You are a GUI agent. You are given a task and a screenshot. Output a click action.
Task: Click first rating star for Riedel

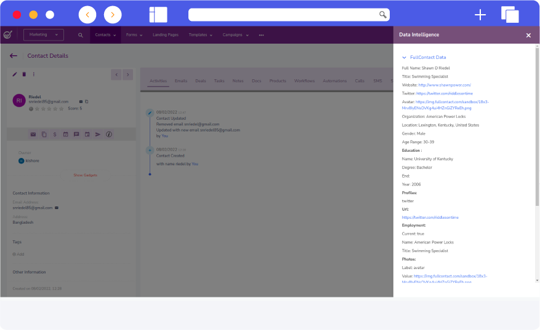(x=37, y=109)
